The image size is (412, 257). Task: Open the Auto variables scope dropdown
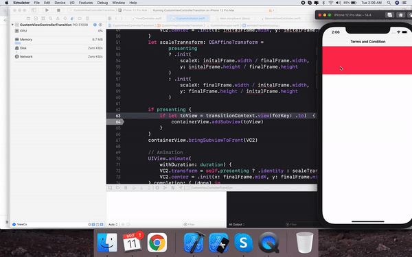[113, 225]
